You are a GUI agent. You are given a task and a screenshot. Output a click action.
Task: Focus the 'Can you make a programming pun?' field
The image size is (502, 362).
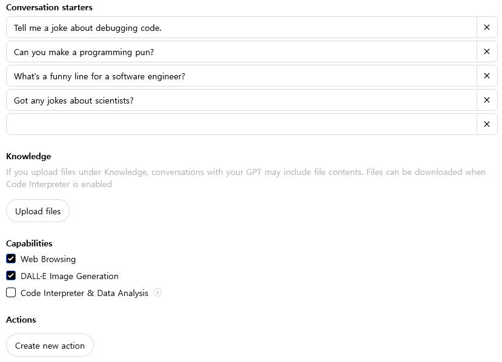[x=242, y=51]
